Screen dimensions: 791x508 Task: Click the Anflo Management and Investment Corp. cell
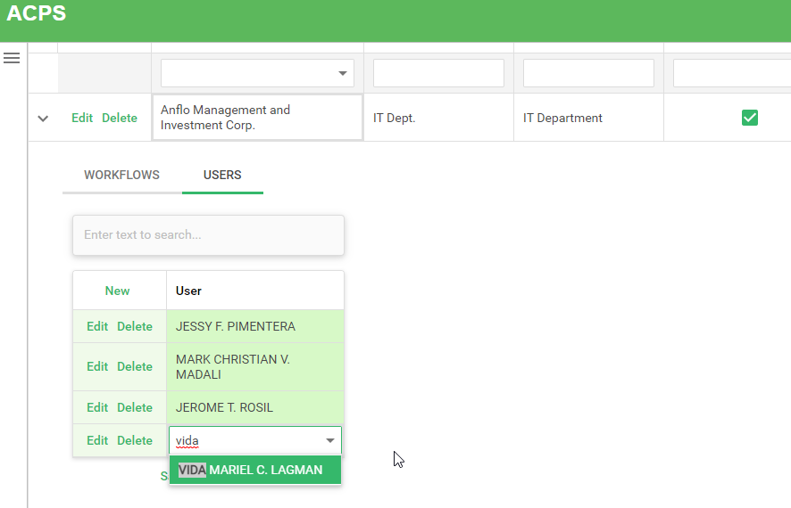pyautogui.click(x=257, y=118)
